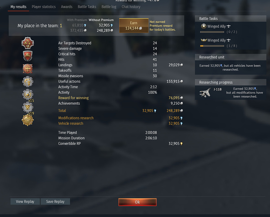Open the Chat history tab
Viewport: 270px width, 217px height.
pos(131,7)
